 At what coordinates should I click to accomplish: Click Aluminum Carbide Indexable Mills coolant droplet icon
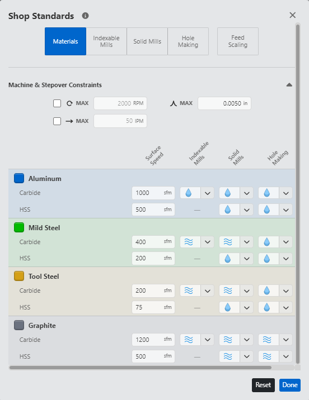coord(188,193)
